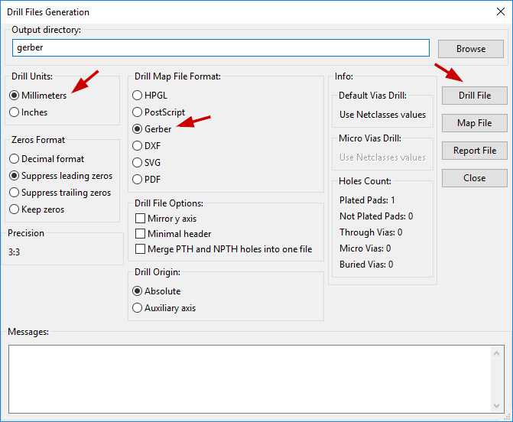The image size is (513, 422).
Task: Toggle Minimal header checkbox
Action: 173,234
